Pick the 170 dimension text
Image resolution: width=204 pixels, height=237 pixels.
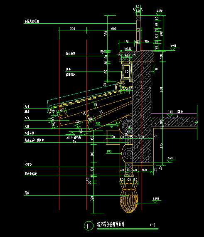(126, 42)
